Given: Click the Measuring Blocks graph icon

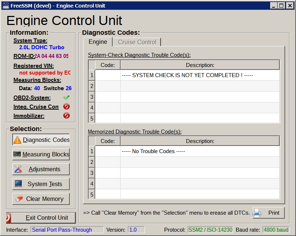Looking at the screenshot, I should (17, 155).
